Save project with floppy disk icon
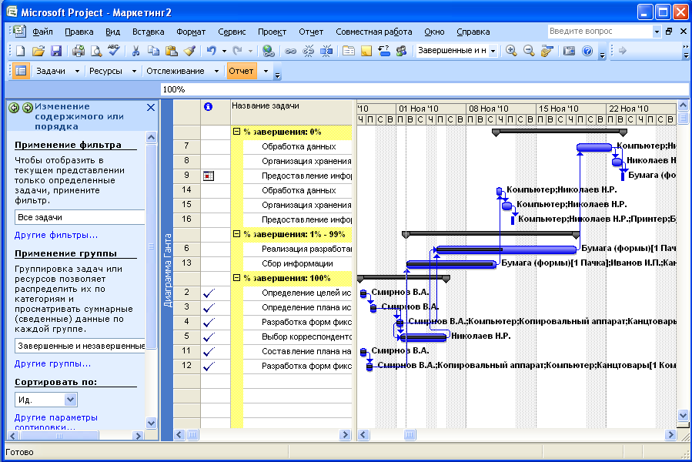The image size is (692, 462). [x=55, y=51]
